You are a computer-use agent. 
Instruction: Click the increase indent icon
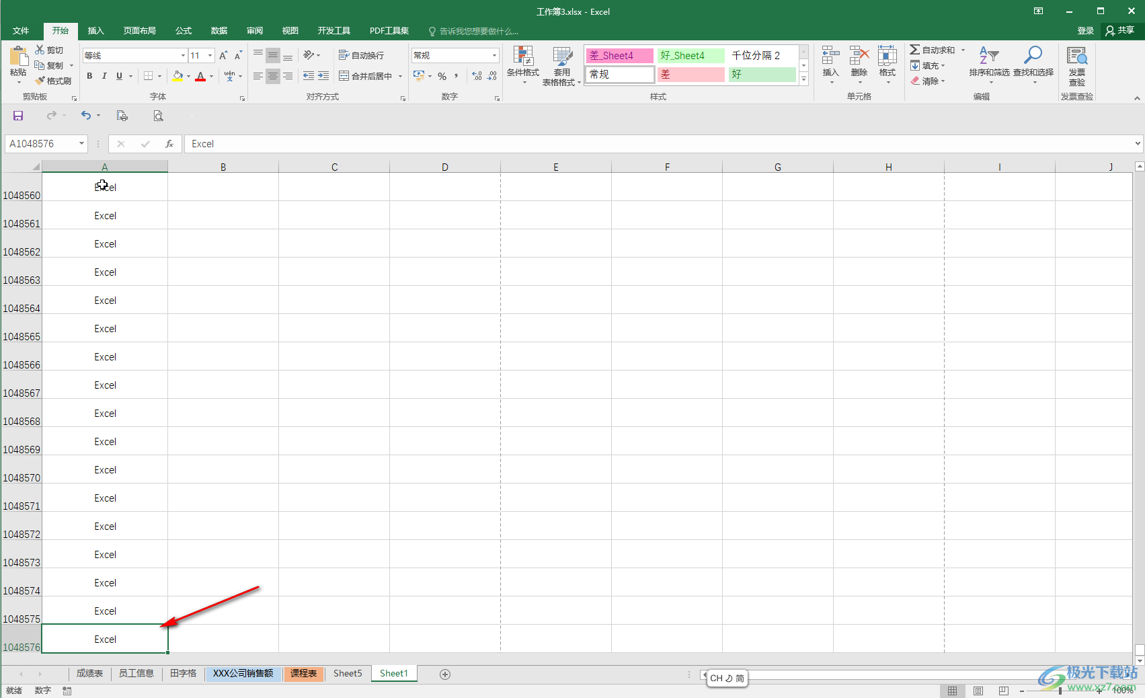(x=323, y=76)
